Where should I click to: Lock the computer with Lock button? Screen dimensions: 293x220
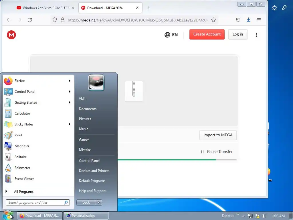(86, 203)
